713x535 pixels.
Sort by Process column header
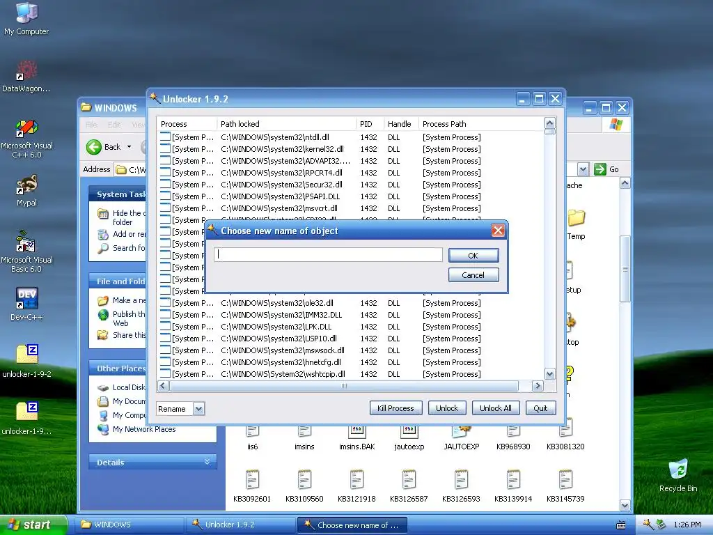187,124
